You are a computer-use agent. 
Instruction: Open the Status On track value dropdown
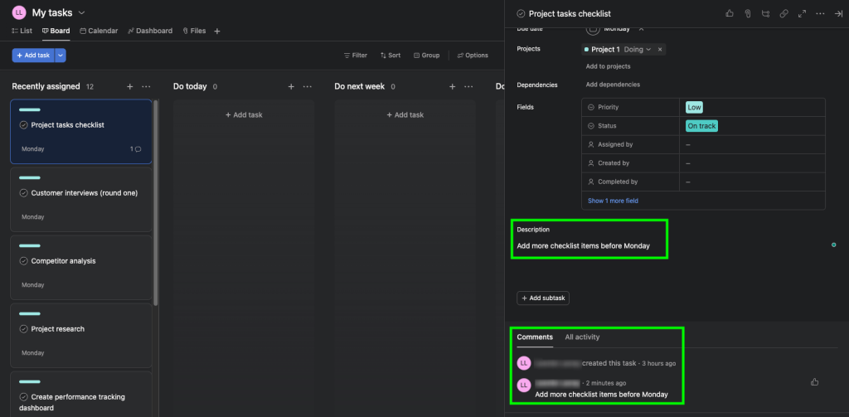coord(701,126)
